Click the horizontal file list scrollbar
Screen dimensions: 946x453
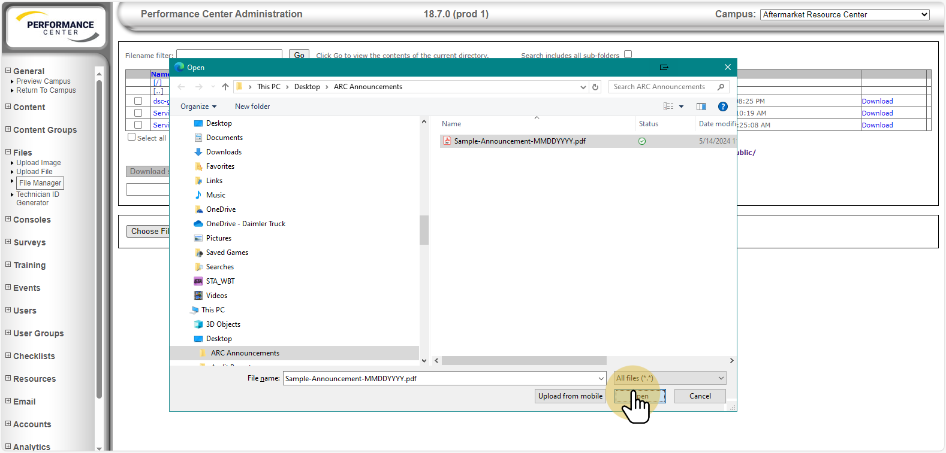[x=524, y=361]
